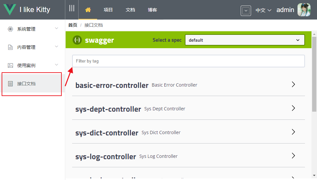Open the Select a spec dropdown
This screenshot has height=180, width=317.
(x=245, y=40)
